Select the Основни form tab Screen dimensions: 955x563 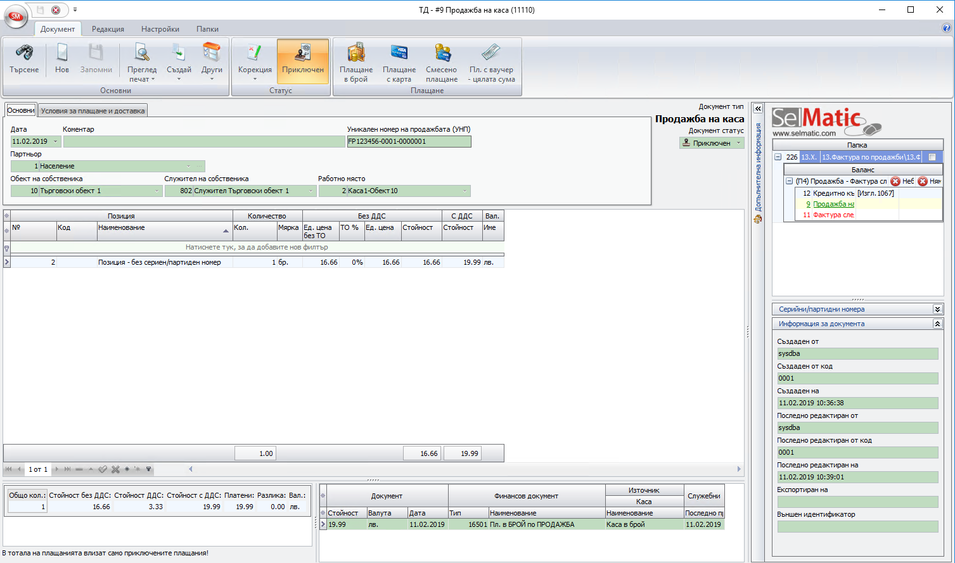[21, 110]
